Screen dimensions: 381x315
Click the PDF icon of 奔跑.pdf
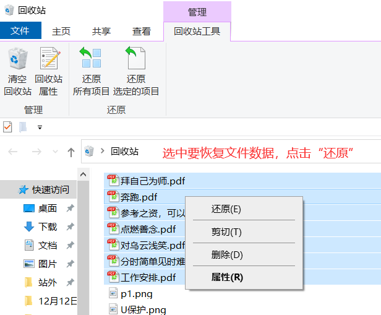pos(113,197)
